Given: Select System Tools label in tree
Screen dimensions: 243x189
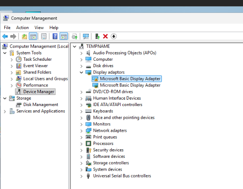Looking at the screenshot, I should point(29,53).
